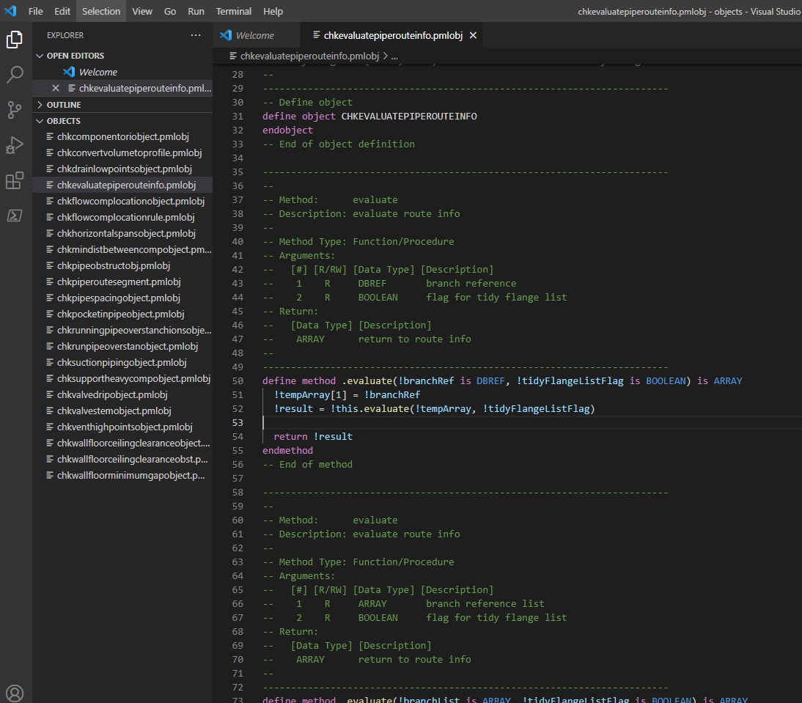Expand the OUTLINE section
The height and width of the screenshot is (703, 802).
click(64, 105)
